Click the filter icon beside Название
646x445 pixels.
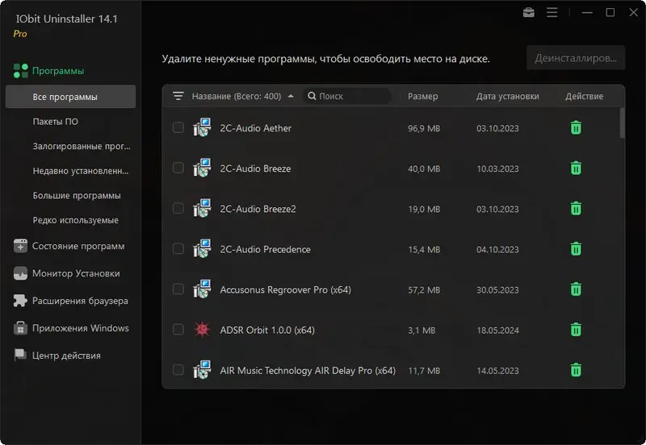click(x=178, y=96)
